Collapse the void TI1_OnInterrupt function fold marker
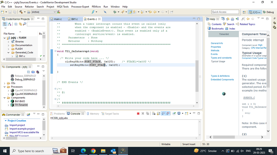 pos(55,51)
